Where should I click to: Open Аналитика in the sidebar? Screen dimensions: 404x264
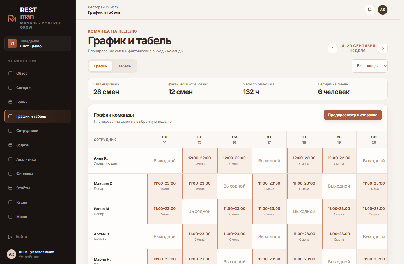tap(38, 159)
